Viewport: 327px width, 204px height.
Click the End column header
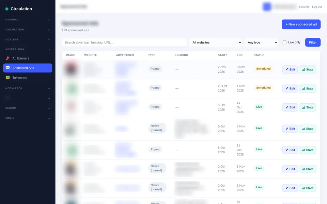tap(239, 55)
